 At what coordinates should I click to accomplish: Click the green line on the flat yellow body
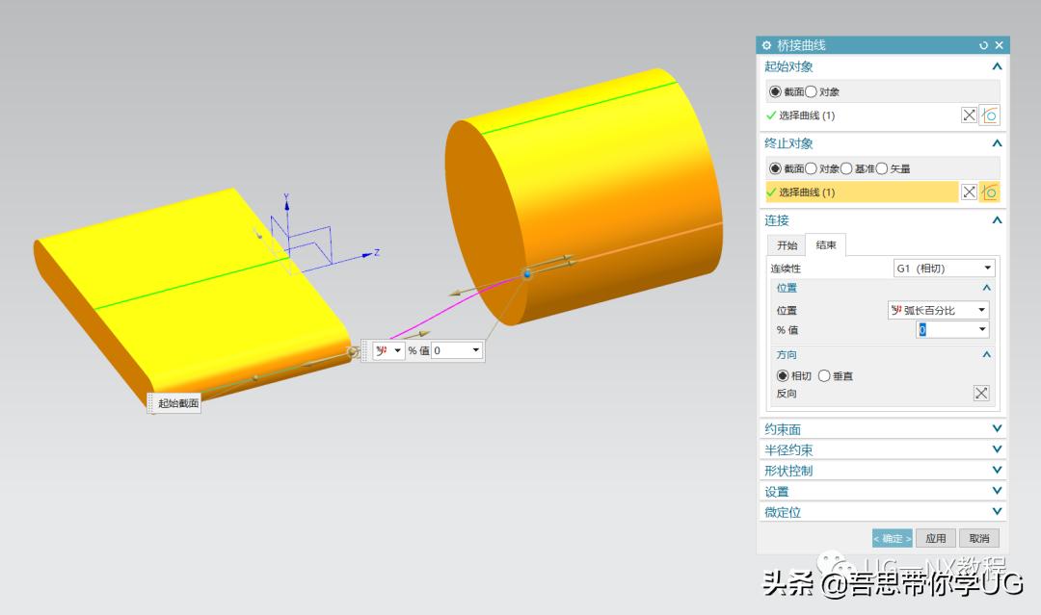pos(191,284)
